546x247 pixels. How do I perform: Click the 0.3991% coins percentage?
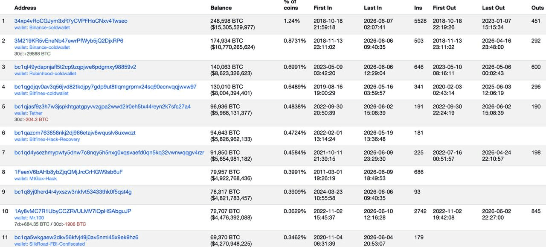tap(295, 172)
